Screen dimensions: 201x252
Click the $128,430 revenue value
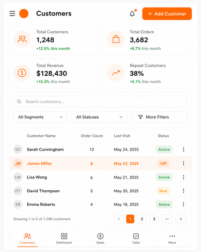pos(51,74)
